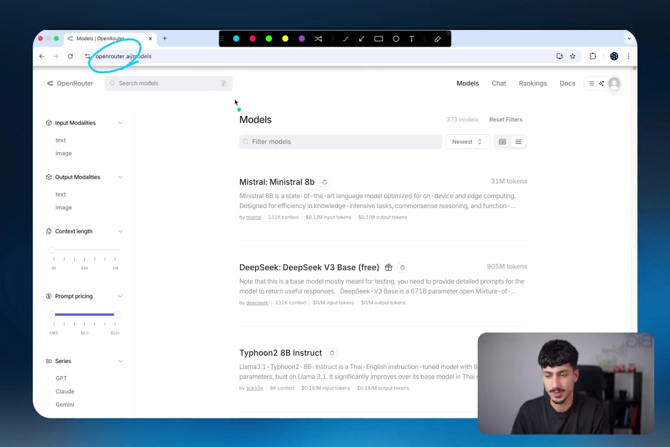This screenshot has height=447, width=670.
Task: Filter by image output modality
Action: click(x=64, y=207)
